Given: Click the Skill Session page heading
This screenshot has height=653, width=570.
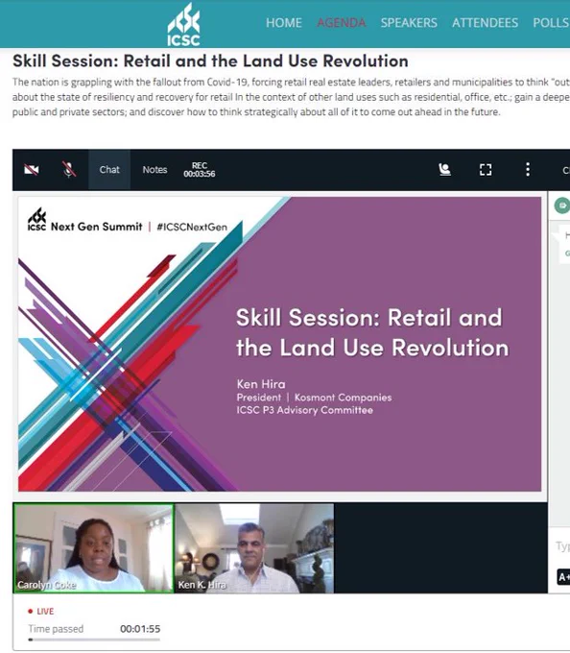Looking at the screenshot, I should point(210,61).
